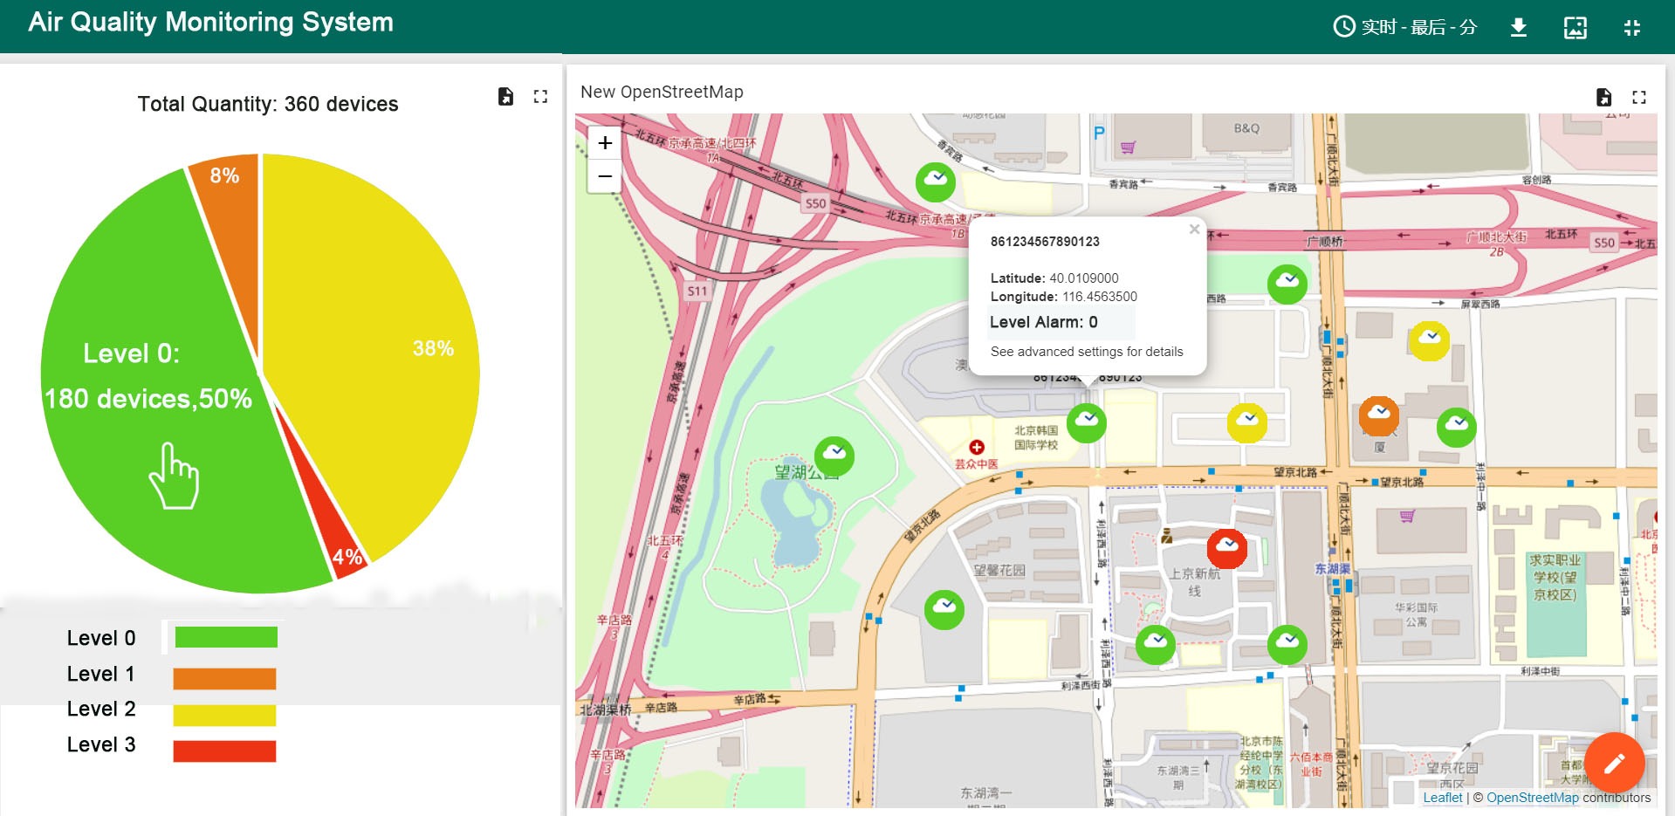Export OpenStreetMap widget data icon

pos(1603,97)
